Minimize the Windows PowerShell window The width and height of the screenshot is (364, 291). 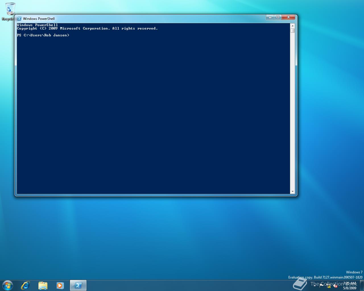(x=270, y=17)
